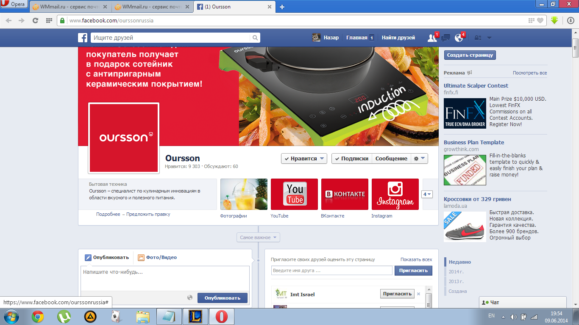
Task: Click privacy shortcuts lock icon
Action: pos(478,38)
